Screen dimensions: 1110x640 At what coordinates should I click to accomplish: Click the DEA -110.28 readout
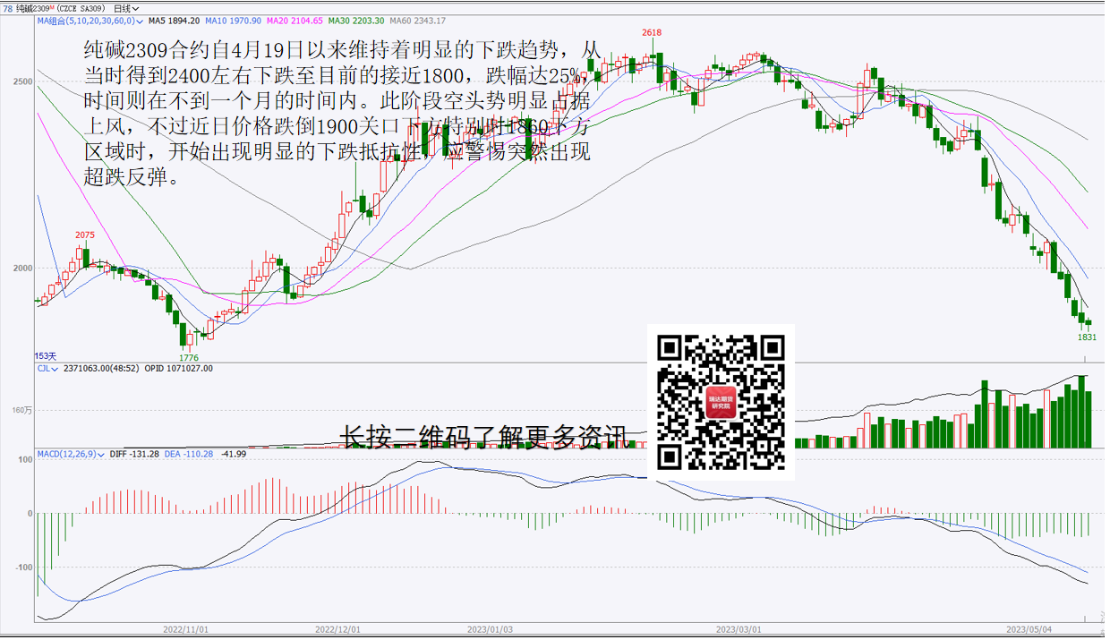tap(189, 454)
